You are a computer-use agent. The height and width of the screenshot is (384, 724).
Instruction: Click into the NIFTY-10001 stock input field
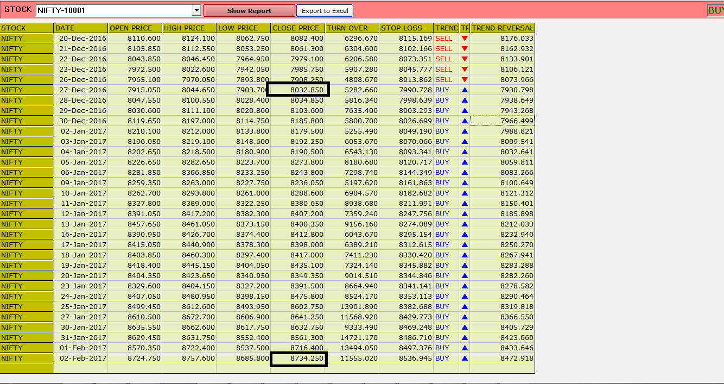coord(114,10)
